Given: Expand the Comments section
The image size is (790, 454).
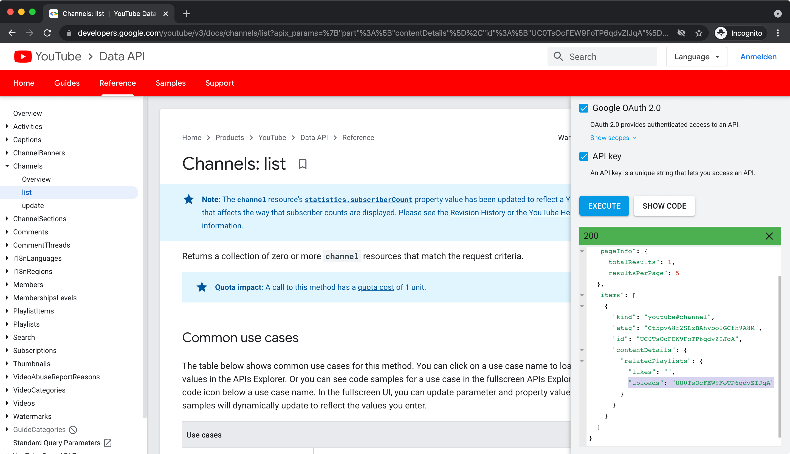Looking at the screenshot, I should click(x=7, y=232).
